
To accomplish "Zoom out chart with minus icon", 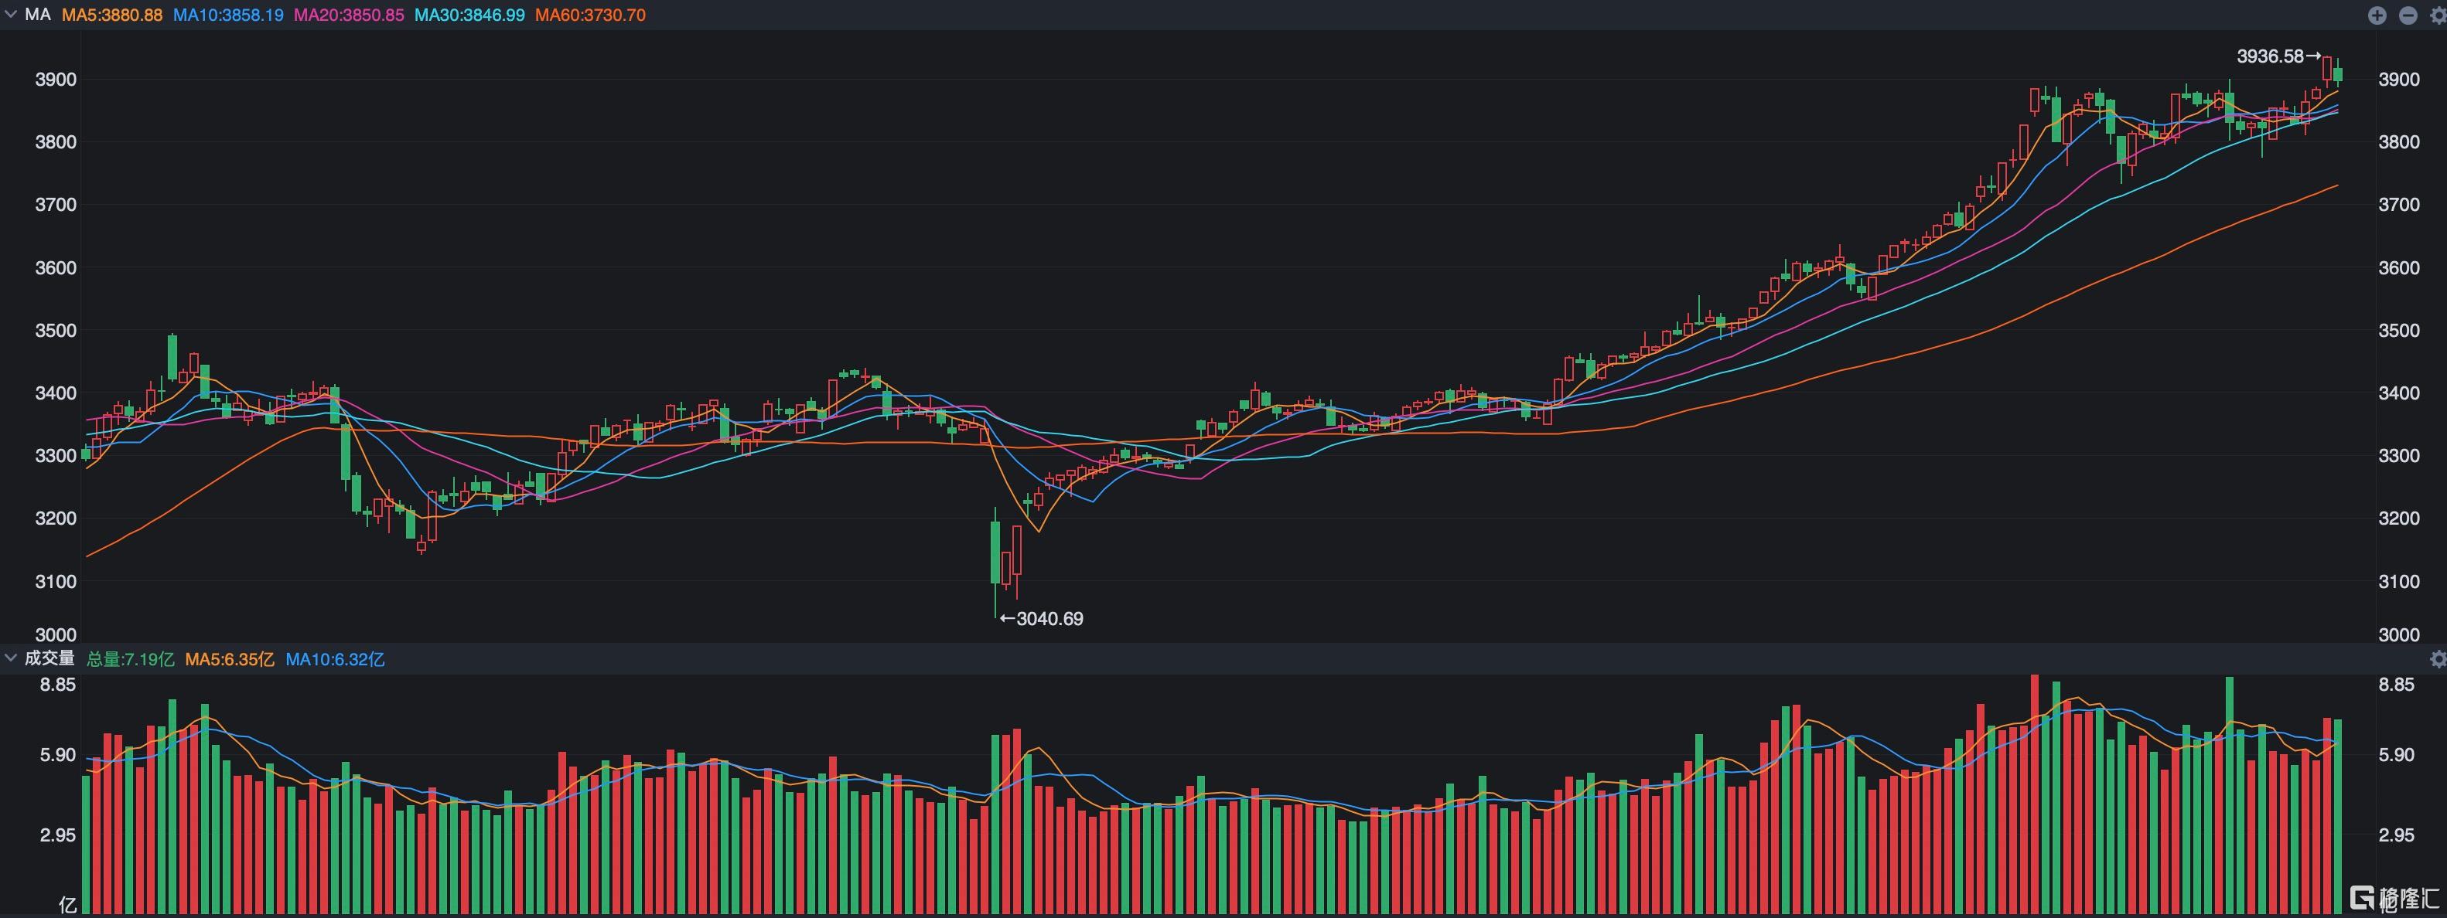I will [x=2408, y=15].
